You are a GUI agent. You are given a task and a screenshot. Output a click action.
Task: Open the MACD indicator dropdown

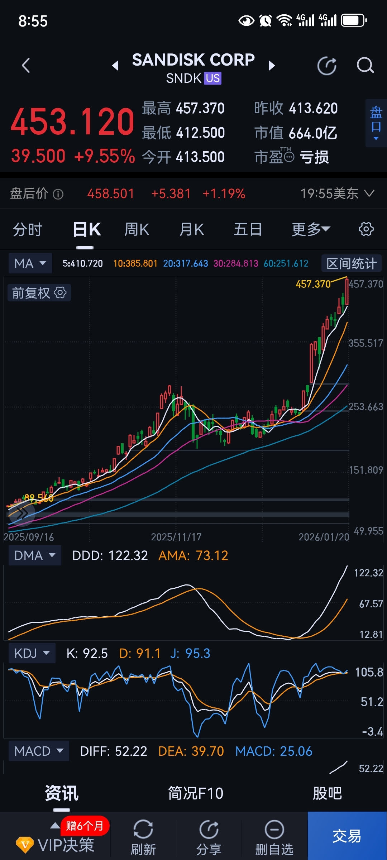point(39,751)
